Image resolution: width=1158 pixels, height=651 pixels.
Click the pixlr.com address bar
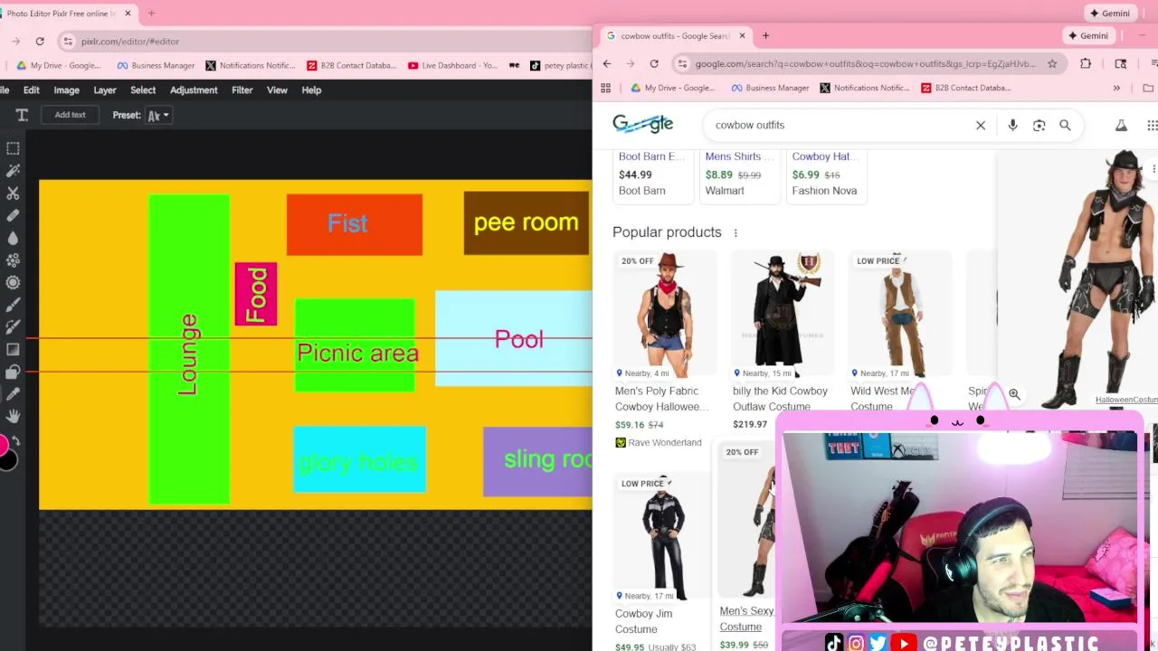[326, 41]
